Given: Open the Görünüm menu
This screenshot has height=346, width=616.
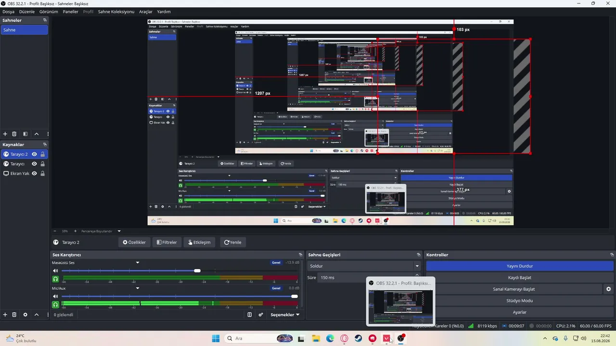Looking at the screenshot, I should point(49,12).
